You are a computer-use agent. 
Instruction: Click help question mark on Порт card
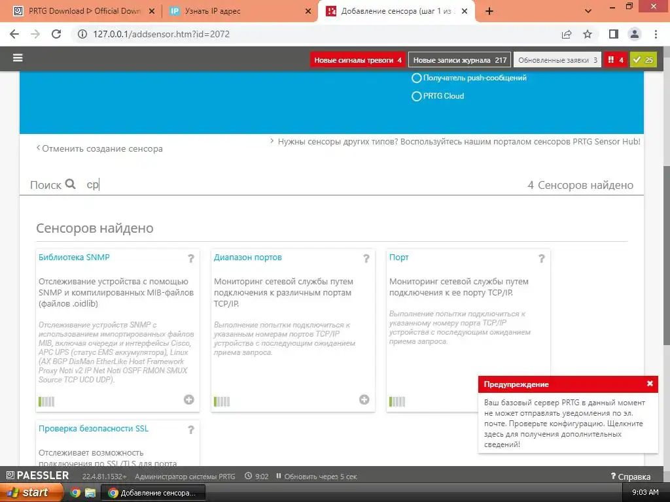541,258
